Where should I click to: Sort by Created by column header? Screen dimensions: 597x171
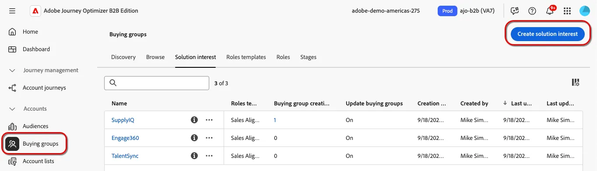click(x=474, y=104)
